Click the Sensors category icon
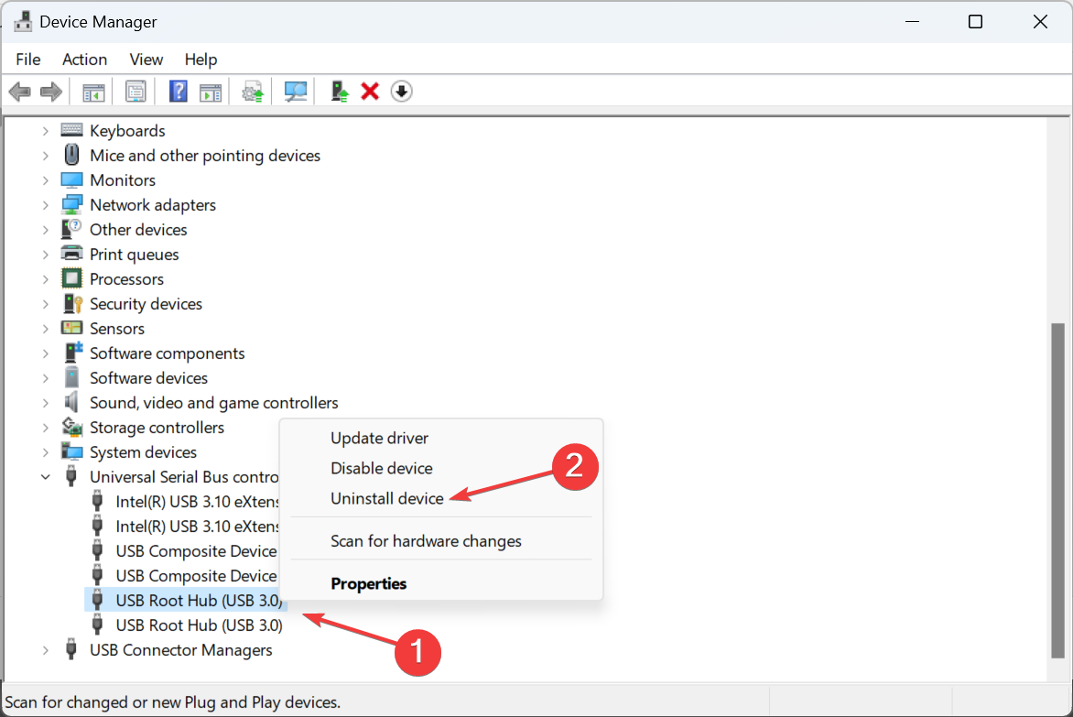Viewport: 1073px width, 717px height. (71, 328)
